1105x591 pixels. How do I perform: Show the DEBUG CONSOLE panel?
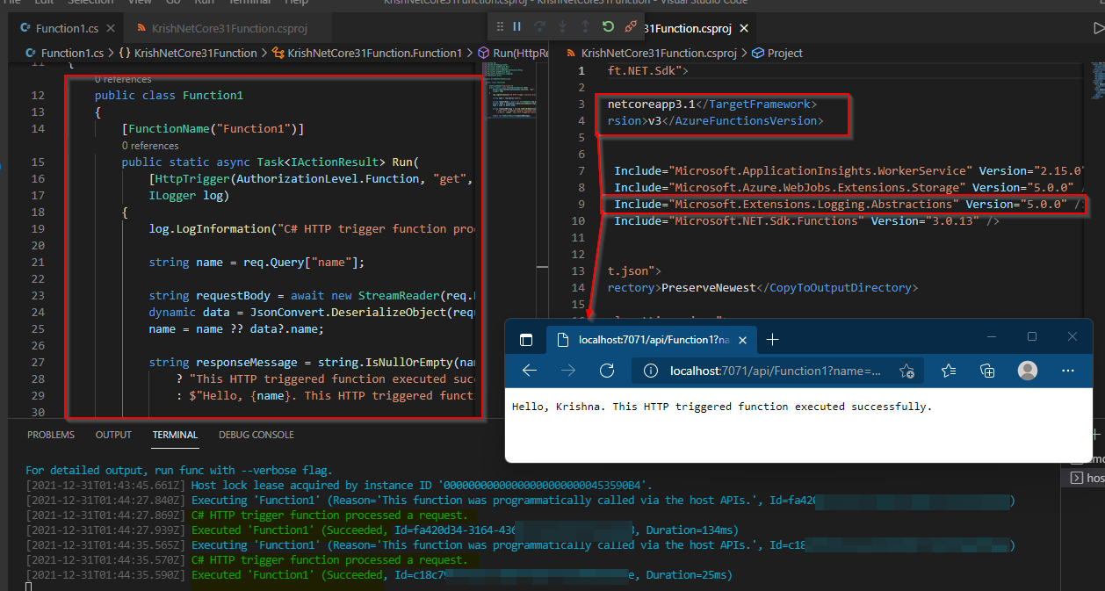click(256, 435)
